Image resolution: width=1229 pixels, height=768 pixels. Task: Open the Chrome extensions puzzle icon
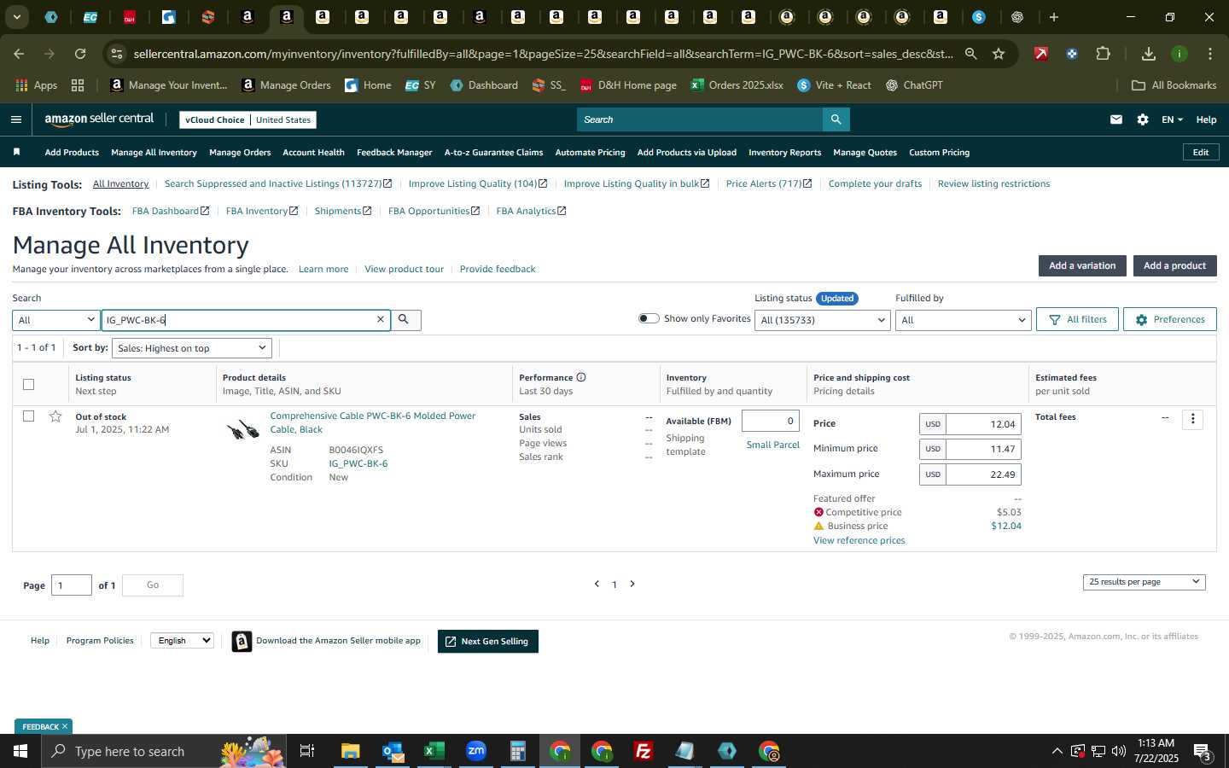pyautogui.click(x=1103, y=54)
